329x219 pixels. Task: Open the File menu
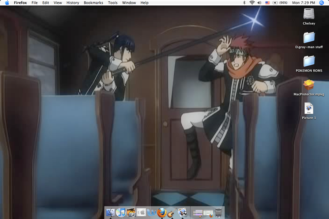point(35,3)
